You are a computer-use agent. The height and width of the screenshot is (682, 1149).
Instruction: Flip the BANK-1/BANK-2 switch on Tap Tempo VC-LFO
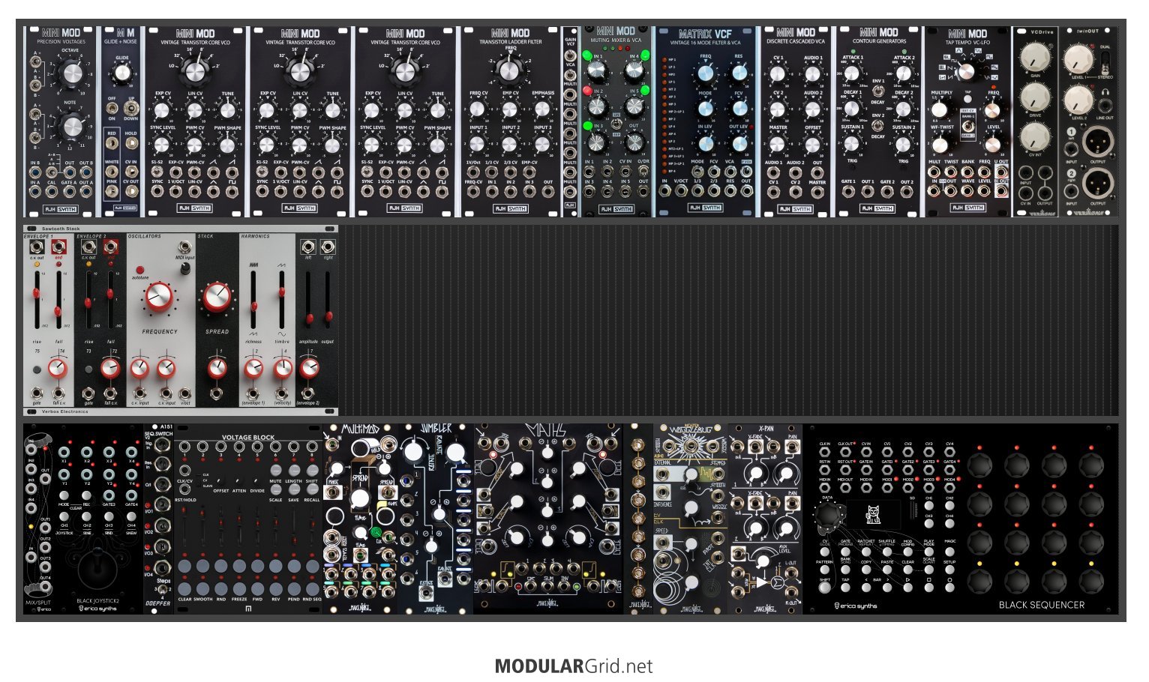tap(967, 125)
